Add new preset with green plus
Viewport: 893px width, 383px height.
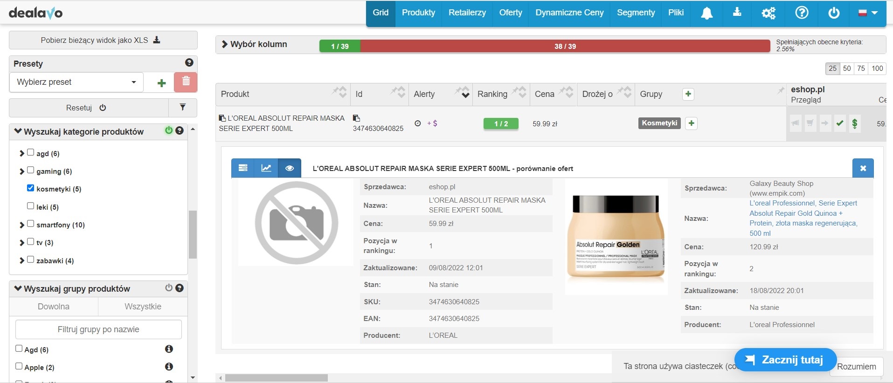[x=161, y=83]
